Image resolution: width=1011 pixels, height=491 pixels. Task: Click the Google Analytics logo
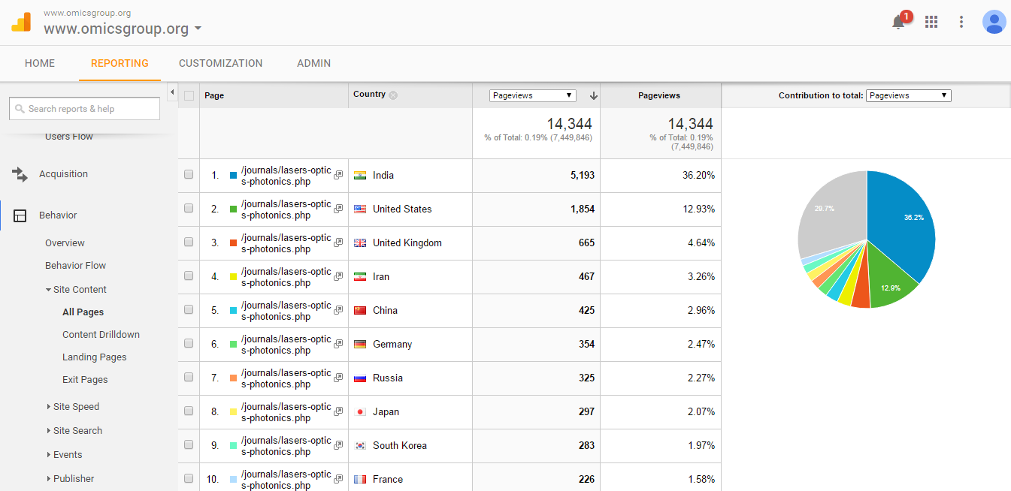click(x=21, y=22)
